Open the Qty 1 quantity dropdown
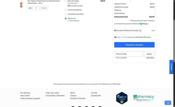Viewport: 175px width, 107px height. pyautogui.click(x=33, y=8)
